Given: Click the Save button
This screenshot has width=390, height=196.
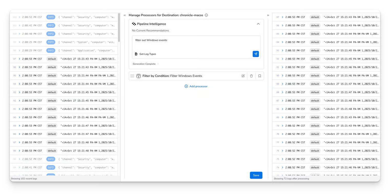Looking at the screenshot, I should (x=256, y=175).
